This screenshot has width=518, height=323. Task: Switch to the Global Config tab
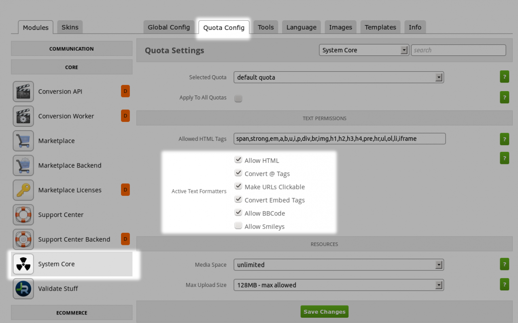pos(169,27)
